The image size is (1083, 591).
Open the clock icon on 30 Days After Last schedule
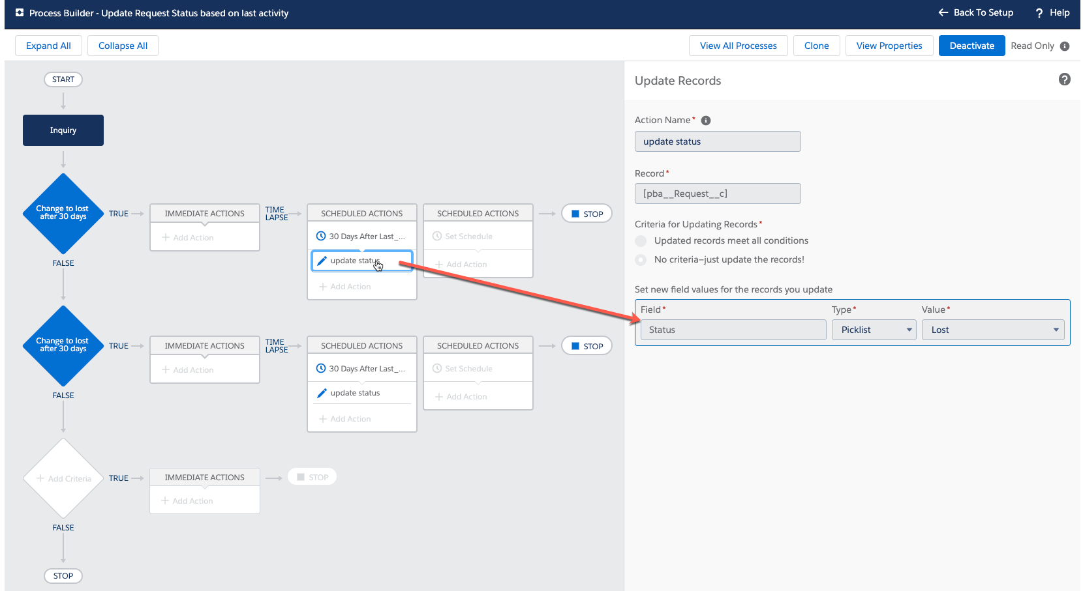pos(321,236)
